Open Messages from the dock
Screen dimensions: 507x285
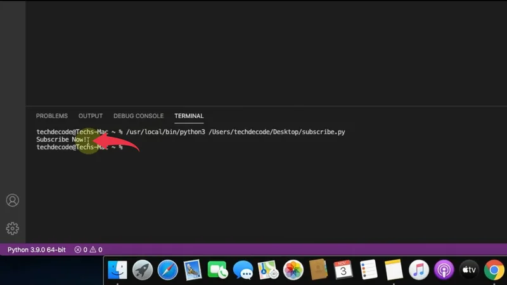243,270
